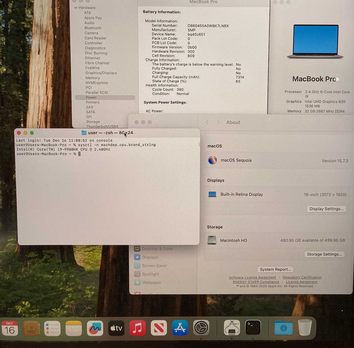354x348 pixels.
Task: Select Audio in System Information sidebar
Action: tap(89, 23)
